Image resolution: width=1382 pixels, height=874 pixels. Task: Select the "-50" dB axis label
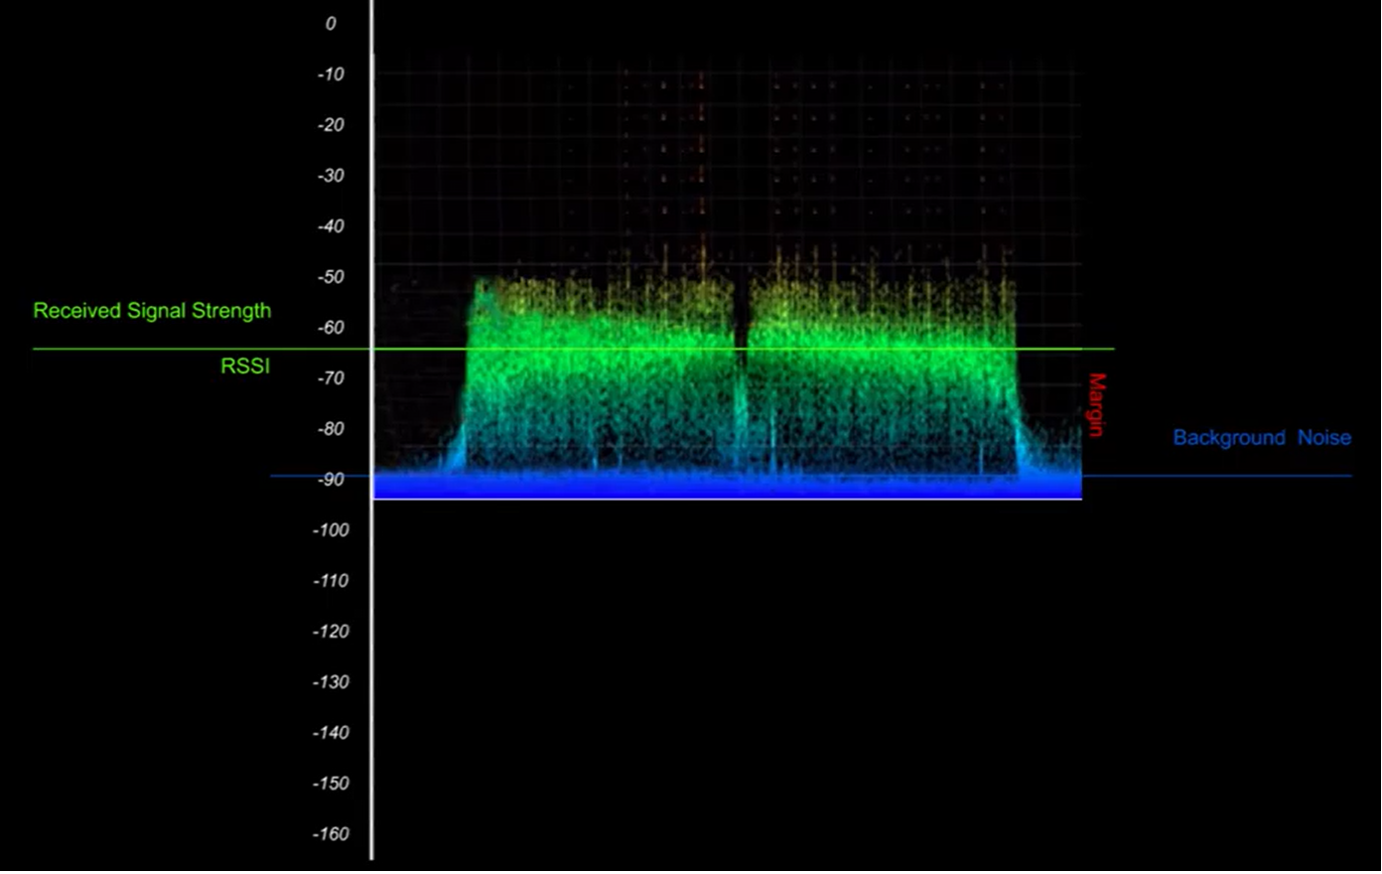[333, 276]
